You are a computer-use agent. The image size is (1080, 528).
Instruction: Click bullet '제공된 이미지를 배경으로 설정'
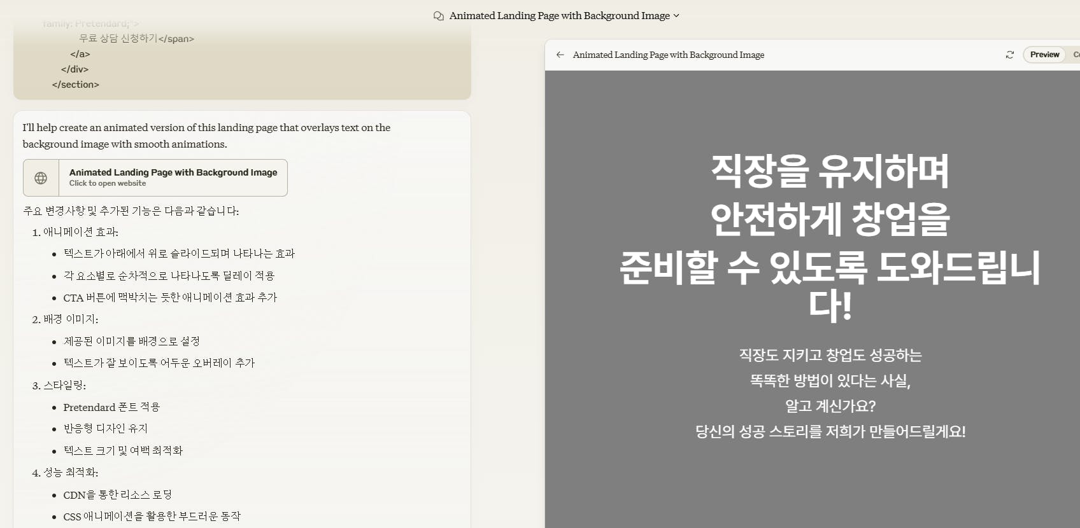click(x=131, y=342)
